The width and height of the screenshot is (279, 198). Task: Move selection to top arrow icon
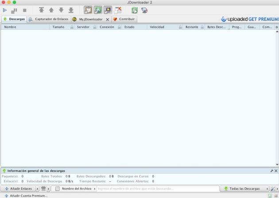coord(41,10)
